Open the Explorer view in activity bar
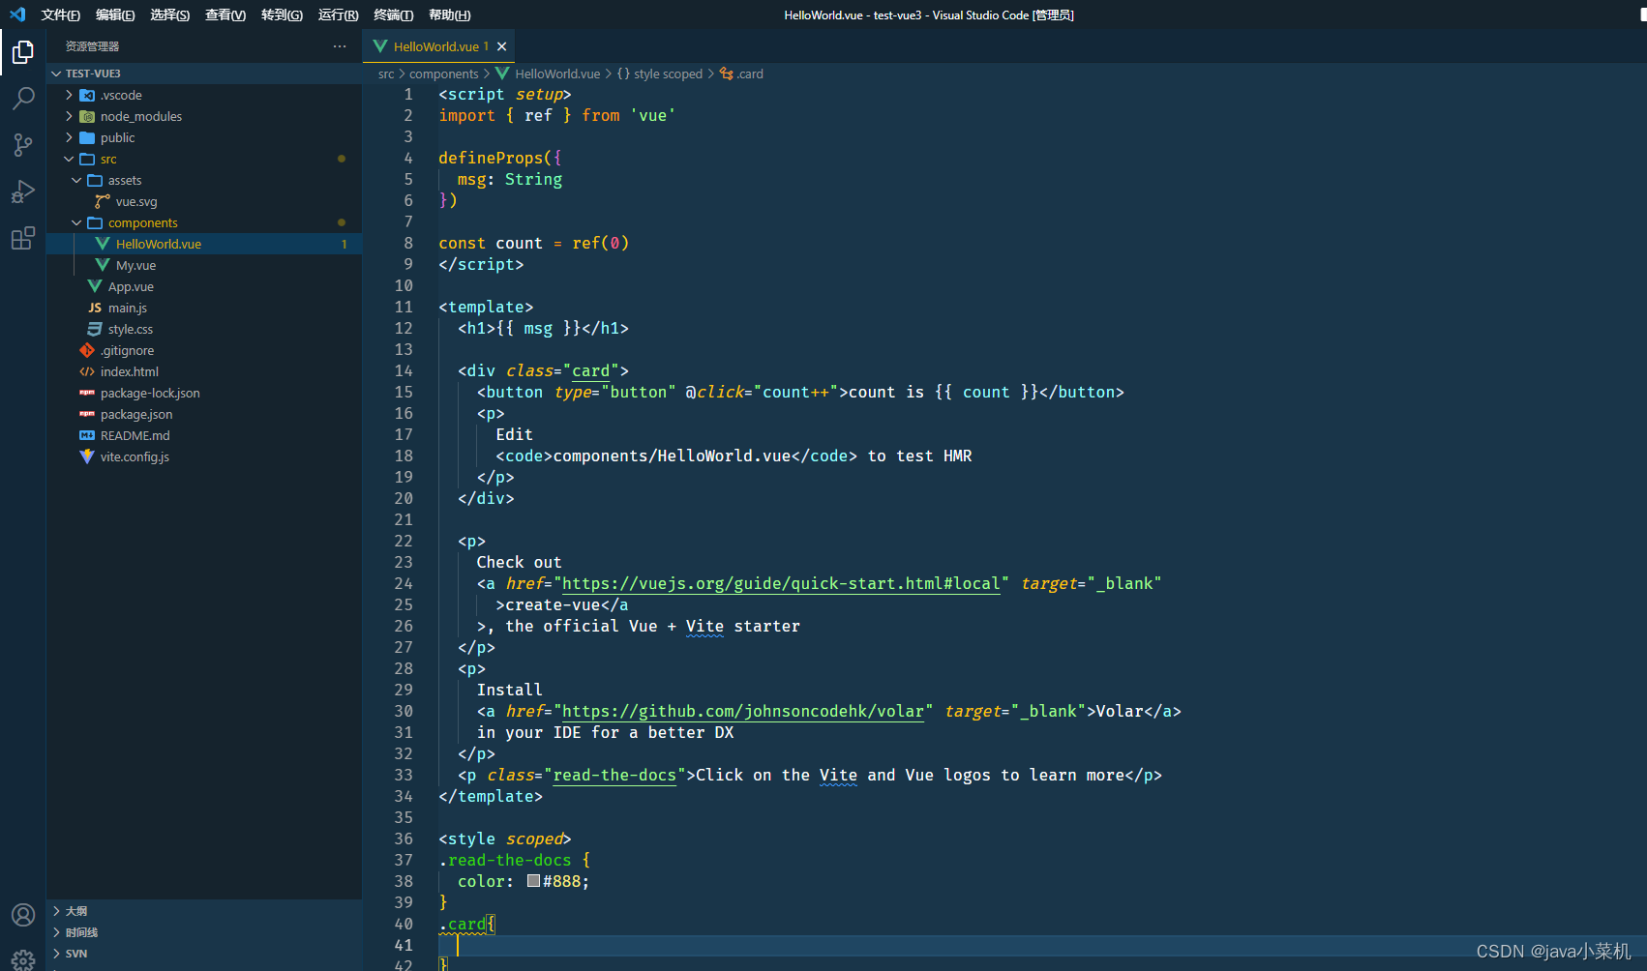Image resolution: width=1647 pixels, height=971 pixels. click(23, 52)
